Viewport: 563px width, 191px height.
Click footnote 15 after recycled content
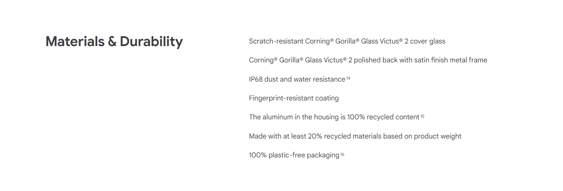pos(422,116)
